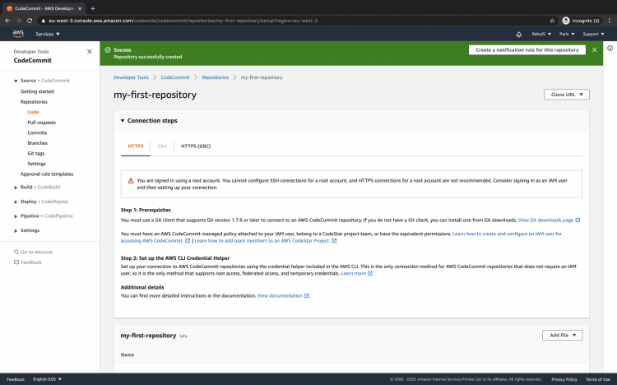Viewport: 617px width, 385px height.
Task: Open the RahulS account dropdown
Action: (541, 35)
